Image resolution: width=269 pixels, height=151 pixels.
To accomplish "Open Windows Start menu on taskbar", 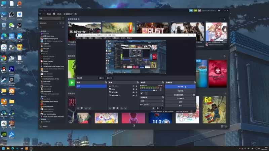I will click(x=3, y=148).
